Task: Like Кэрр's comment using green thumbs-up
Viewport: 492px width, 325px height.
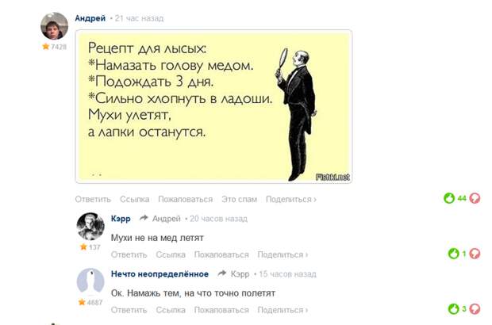Action: point(453,254)
